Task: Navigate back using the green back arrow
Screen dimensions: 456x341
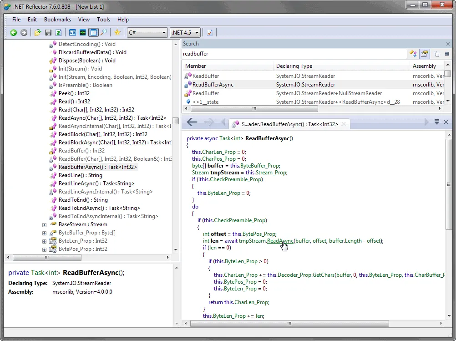Action: [13, 32]
